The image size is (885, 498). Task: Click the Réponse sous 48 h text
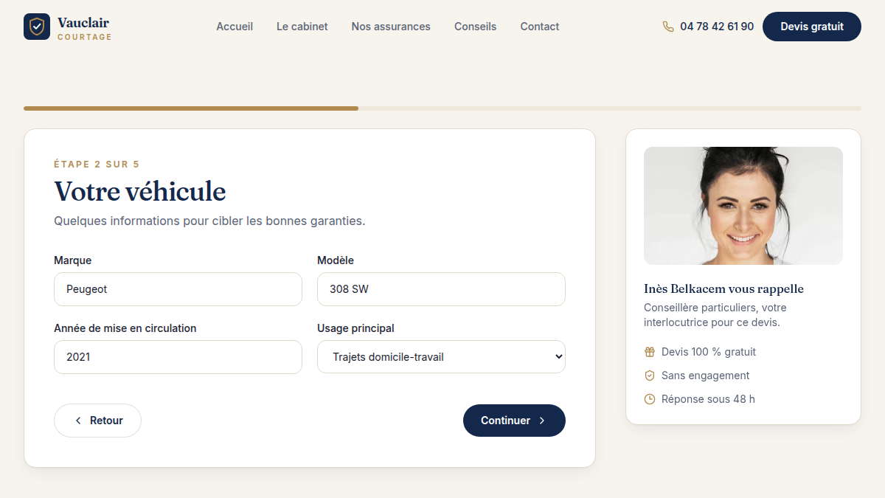708,399
